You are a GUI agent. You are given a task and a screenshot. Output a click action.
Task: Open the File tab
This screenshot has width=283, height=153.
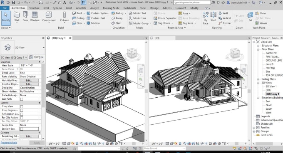[5, 8]
